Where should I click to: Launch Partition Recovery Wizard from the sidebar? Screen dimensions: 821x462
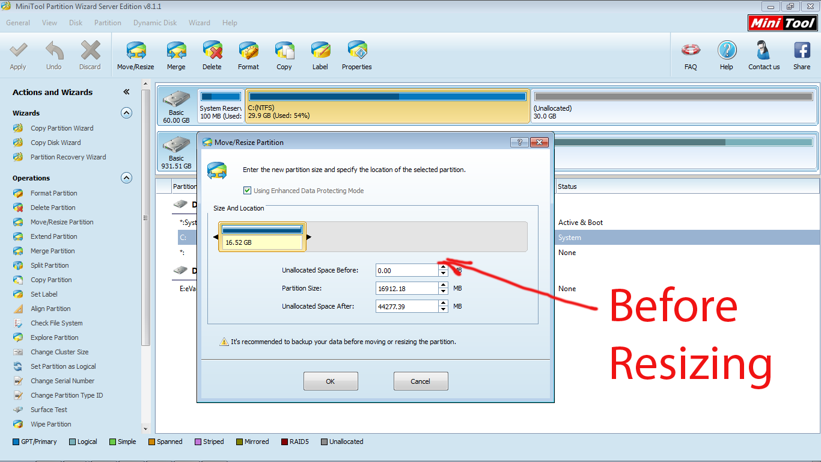[68, 157]
